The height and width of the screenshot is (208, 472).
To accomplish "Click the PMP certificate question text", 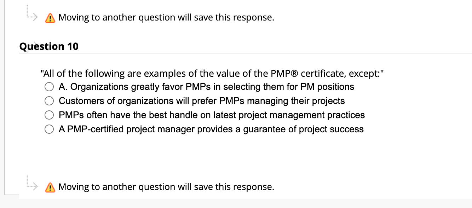I will pos(212,74).
